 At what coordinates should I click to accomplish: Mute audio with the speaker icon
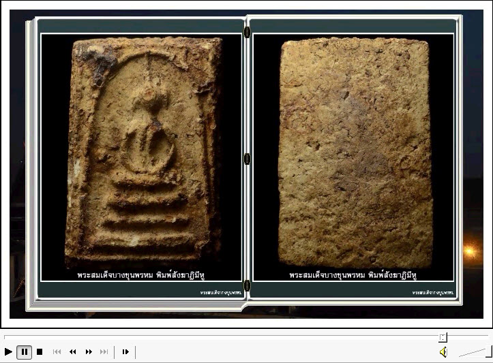[443, 352]
